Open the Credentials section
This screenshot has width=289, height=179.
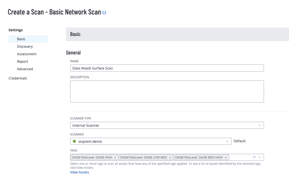[18, 78]
